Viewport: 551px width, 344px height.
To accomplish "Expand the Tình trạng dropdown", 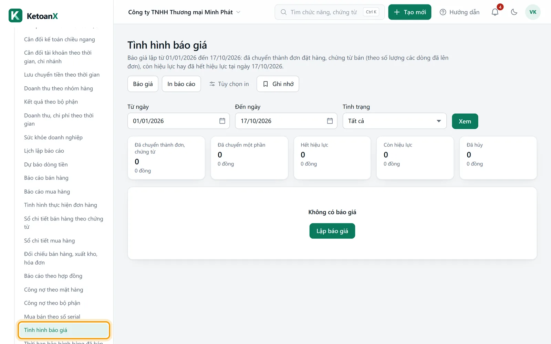I will tap(395, 121).
